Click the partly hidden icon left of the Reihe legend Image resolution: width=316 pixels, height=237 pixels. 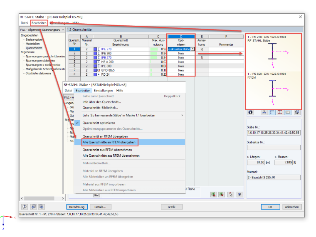pyautogui.click(x=96, y=195)
